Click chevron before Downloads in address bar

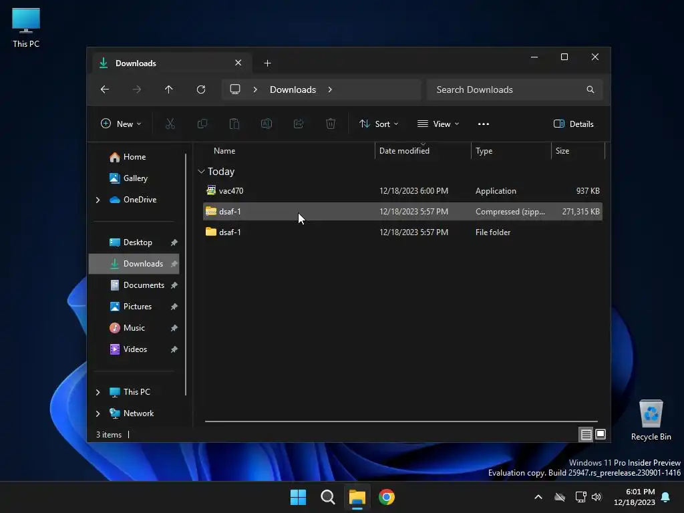[255, 90]
